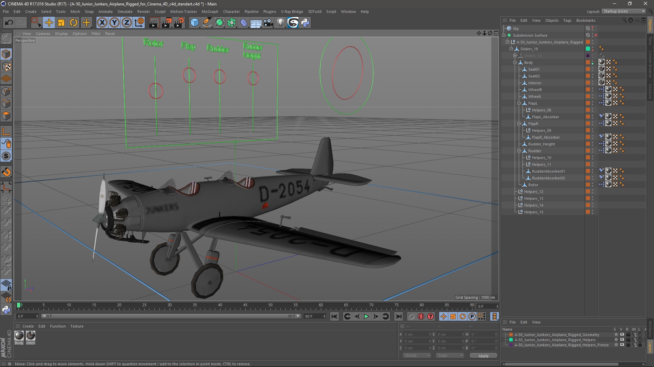Open the viewport Cameras menu

[43, 34]
